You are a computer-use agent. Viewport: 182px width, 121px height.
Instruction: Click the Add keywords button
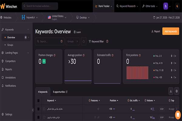pyautogui.click(x=170, y=31)
